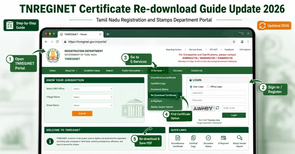This screenshot has height=154, width=295.
Task: Open the Feedback link
Action: click(x=229, y=49)
